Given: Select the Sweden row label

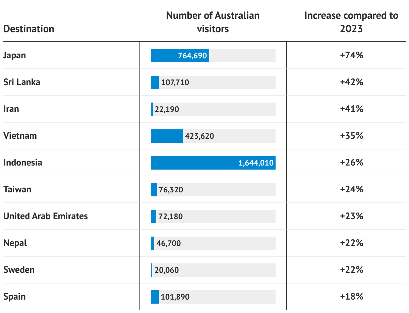Looking at the screenshot, I should (x=19, y=270).
